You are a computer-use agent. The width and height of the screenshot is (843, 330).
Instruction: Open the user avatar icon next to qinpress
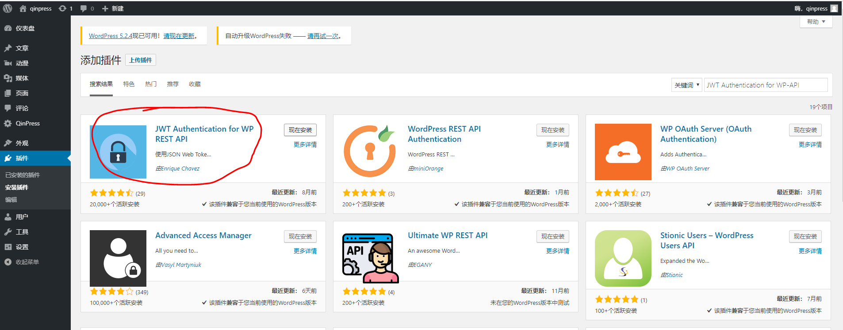[x=834, y=8]
